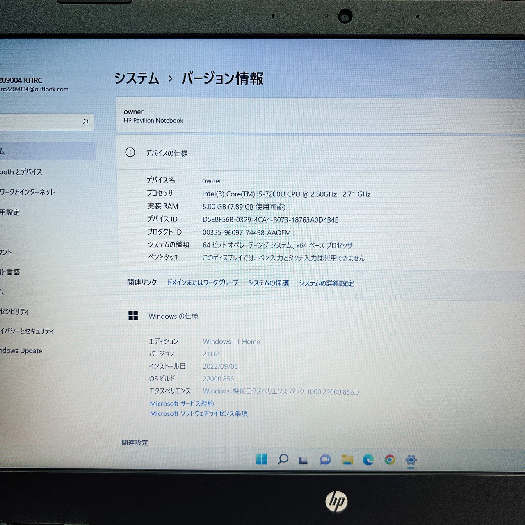This screenshot has height=525, width=525.
Task: Click the device specifications info icon
Action: click(130, 153)
